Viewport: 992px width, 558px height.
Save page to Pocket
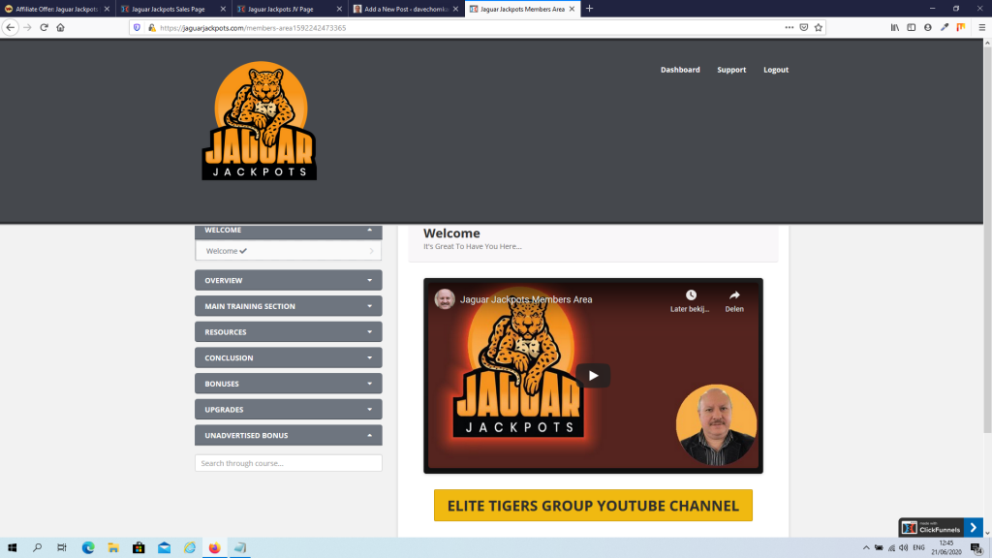tap(803, 28)
